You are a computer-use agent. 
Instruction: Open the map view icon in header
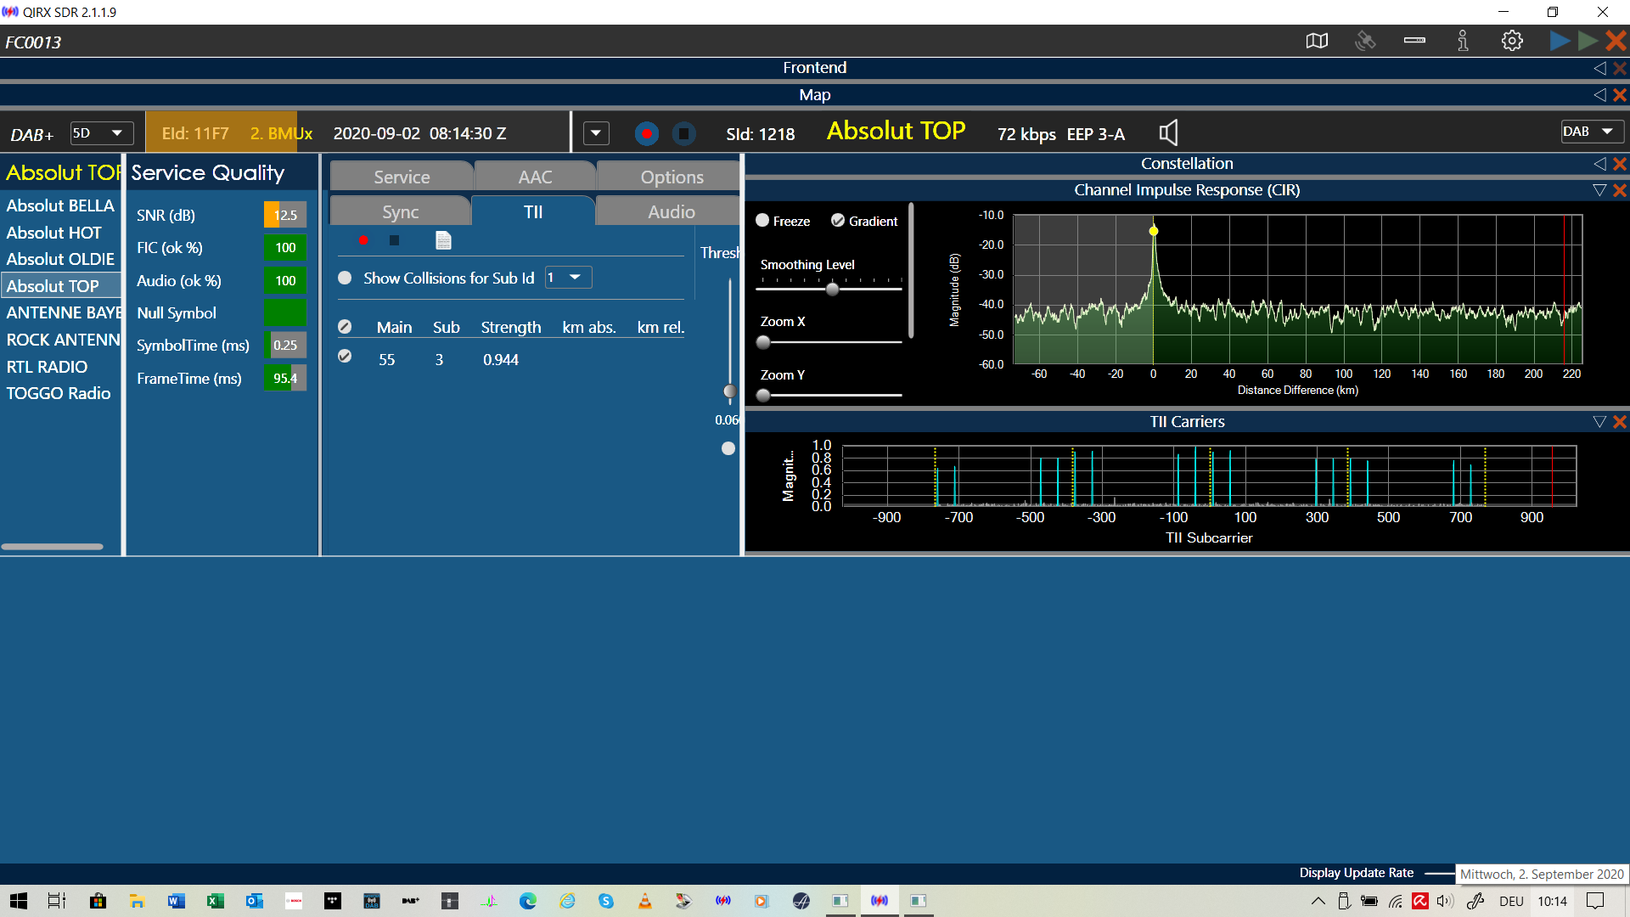click(1317, 41)
